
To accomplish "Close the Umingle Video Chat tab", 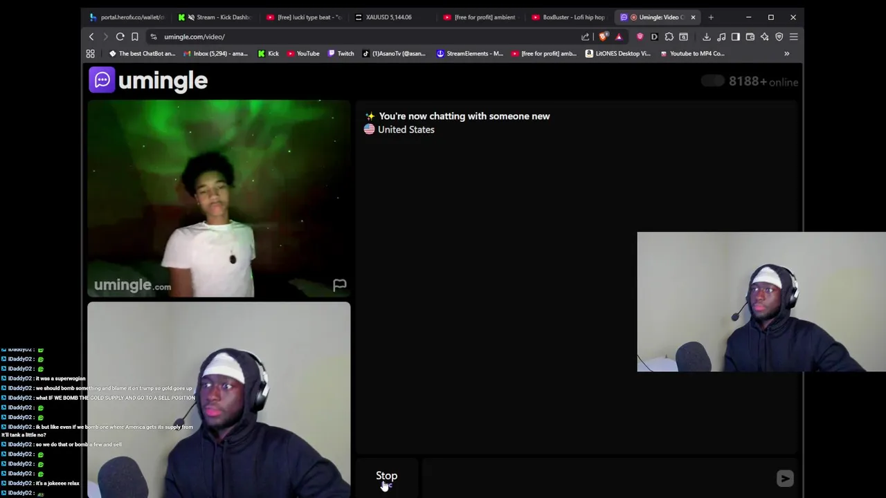I will [x=693, y=17].
